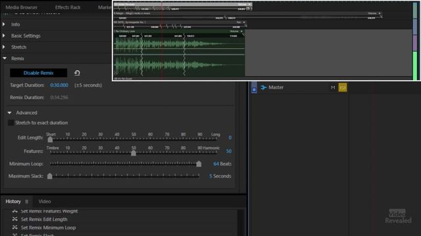Image resolution: width=421 pixels, height=236 pixels.
Task: Select the Gymnopedie No. 1 clip title
Action: (130, 22)
